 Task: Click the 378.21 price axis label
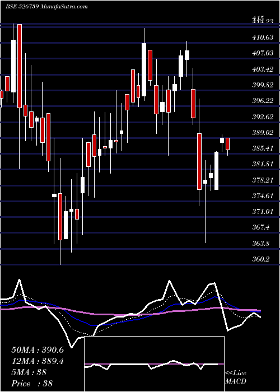[262, 180]
